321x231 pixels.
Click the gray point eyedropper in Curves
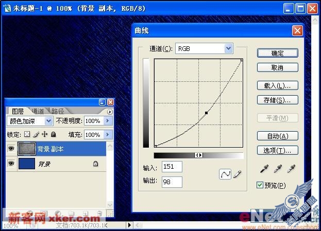coord(278,169)
